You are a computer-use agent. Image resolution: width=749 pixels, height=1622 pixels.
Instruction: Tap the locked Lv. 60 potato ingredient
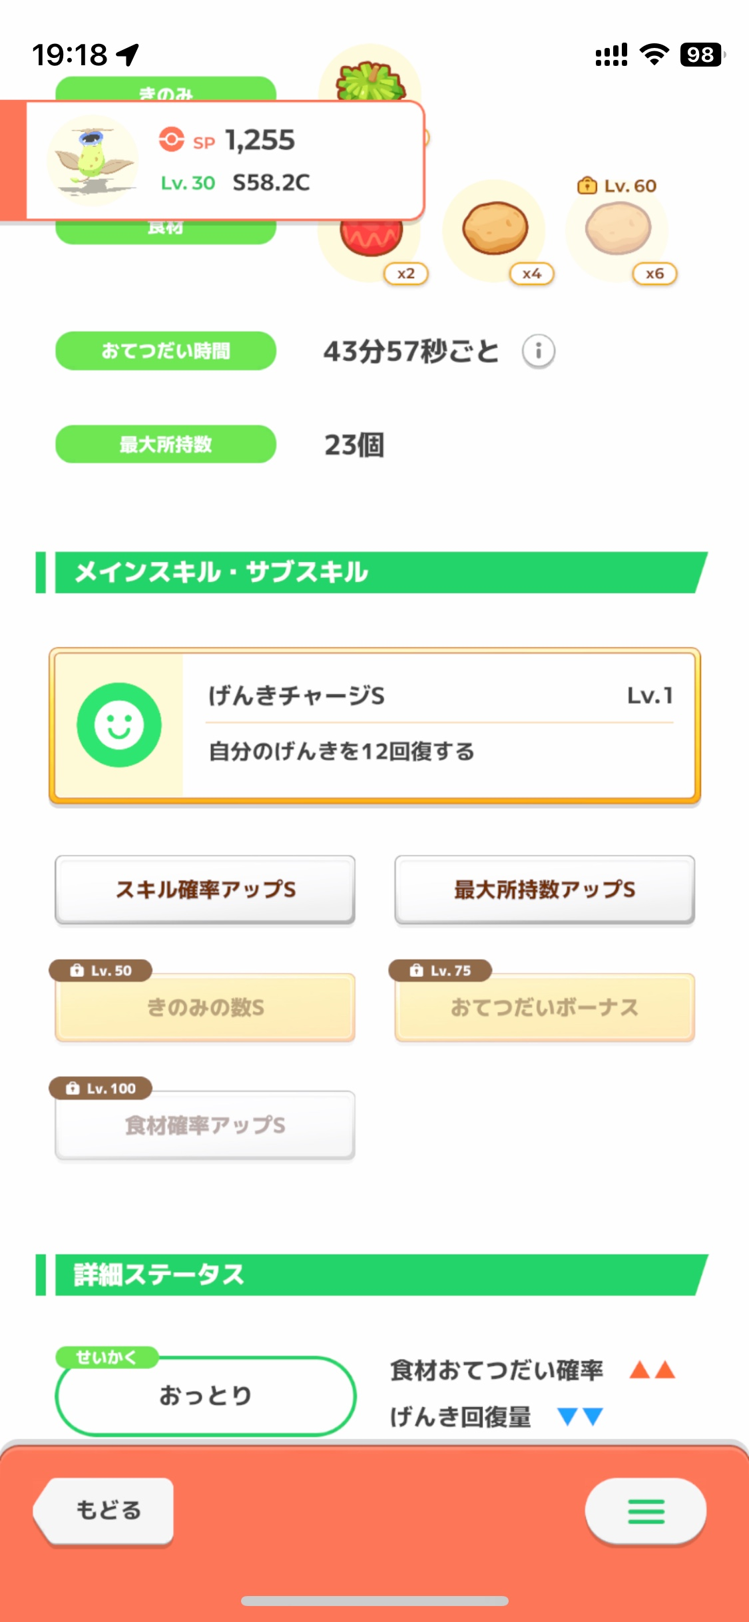tap(619, 230)
